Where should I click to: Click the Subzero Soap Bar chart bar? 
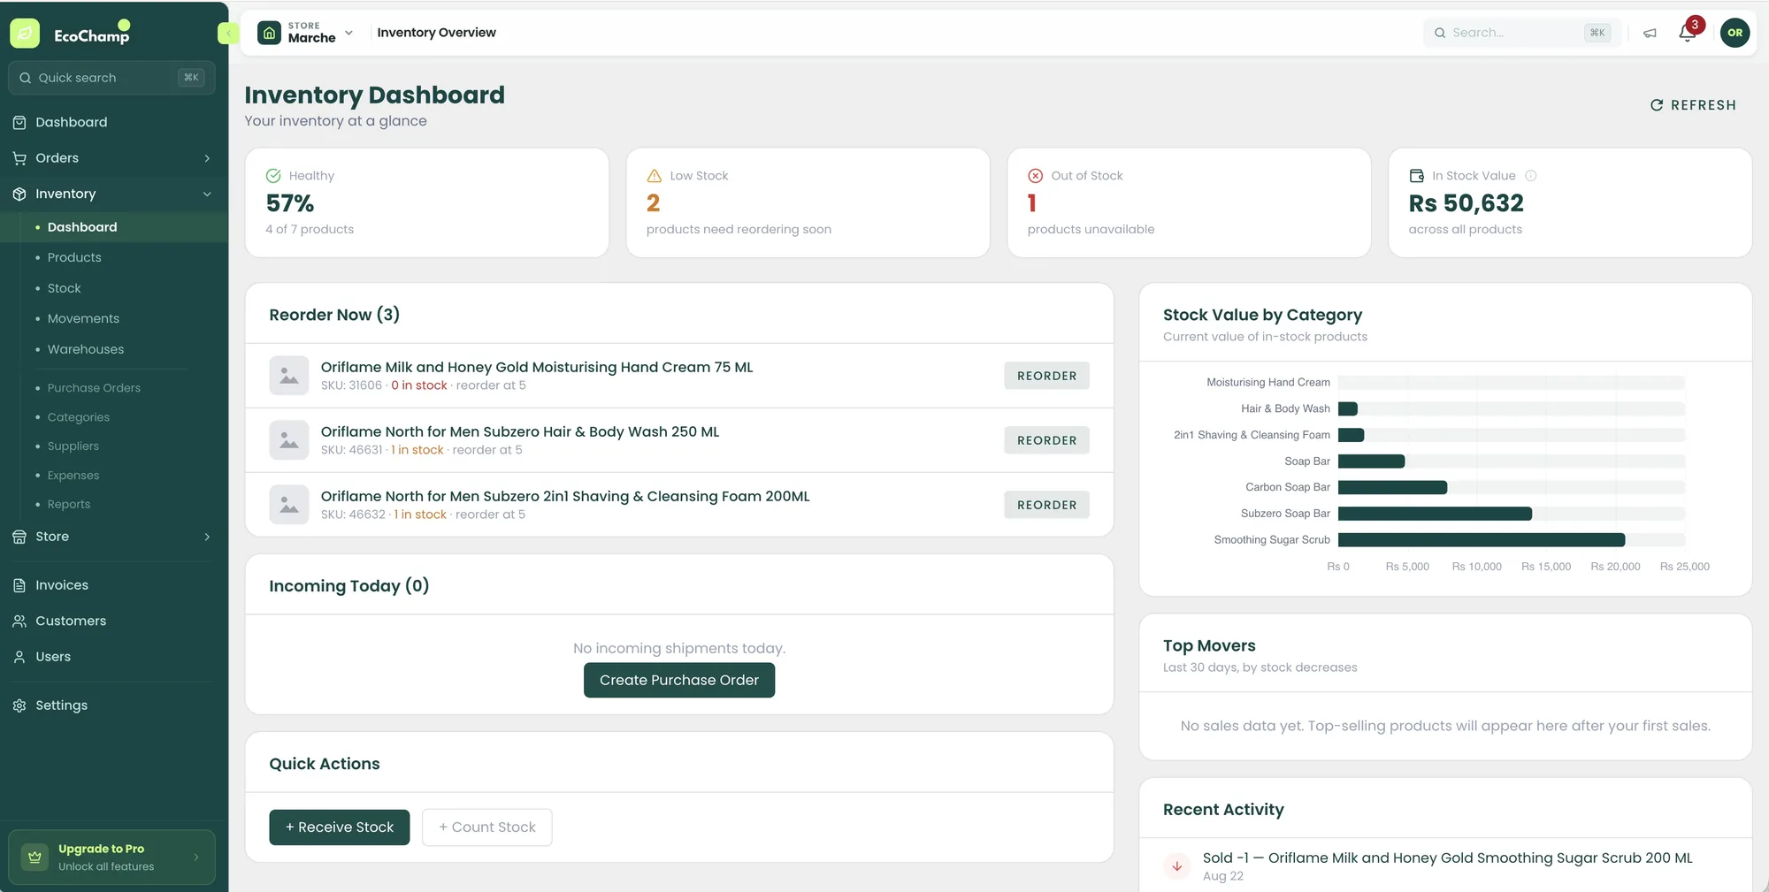click(x=1435, y=514)
